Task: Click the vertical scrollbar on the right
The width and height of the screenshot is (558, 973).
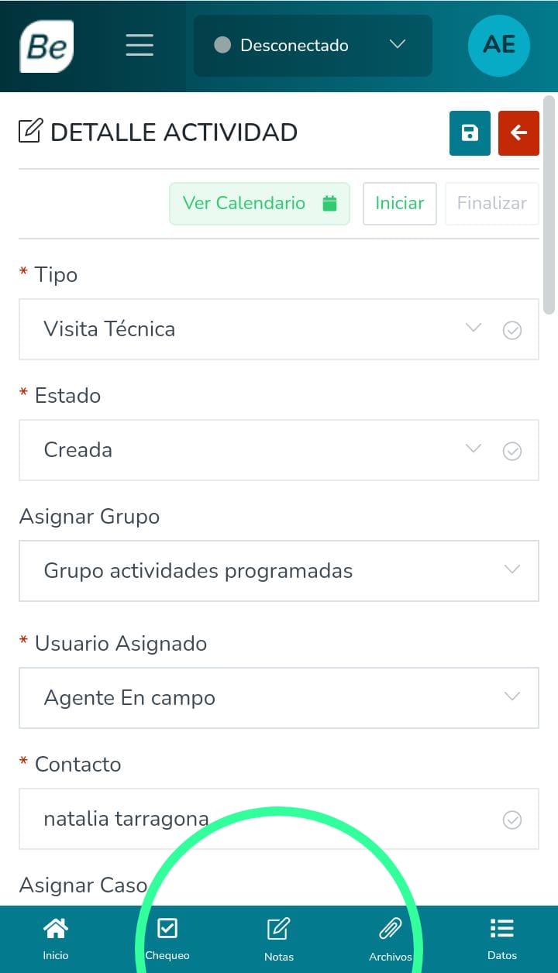Action: click(x=549, y=205)
